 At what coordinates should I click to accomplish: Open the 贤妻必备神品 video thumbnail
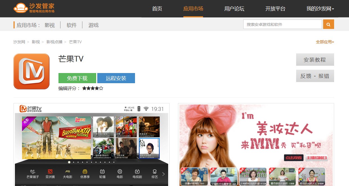[194, 176]
